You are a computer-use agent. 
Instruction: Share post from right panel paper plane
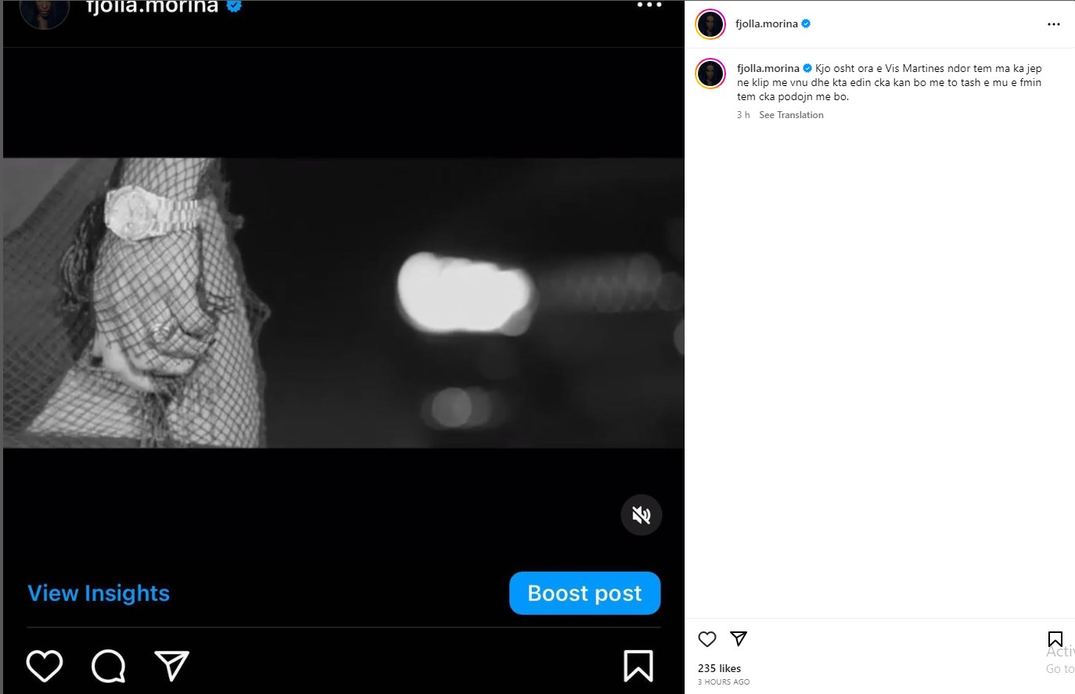[x=739, y=638]
